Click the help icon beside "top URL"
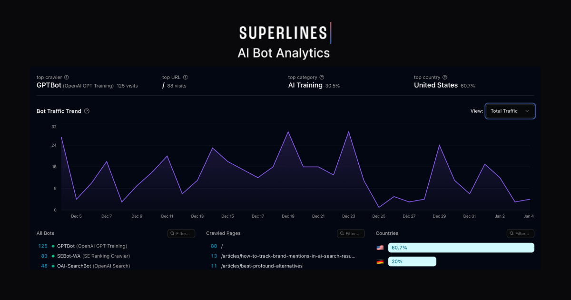This screenshot has width=571, height=300. tap(186, 77)
